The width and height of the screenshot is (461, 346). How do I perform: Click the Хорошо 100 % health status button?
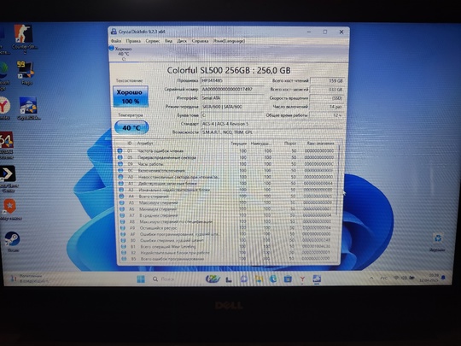(131, 97)
